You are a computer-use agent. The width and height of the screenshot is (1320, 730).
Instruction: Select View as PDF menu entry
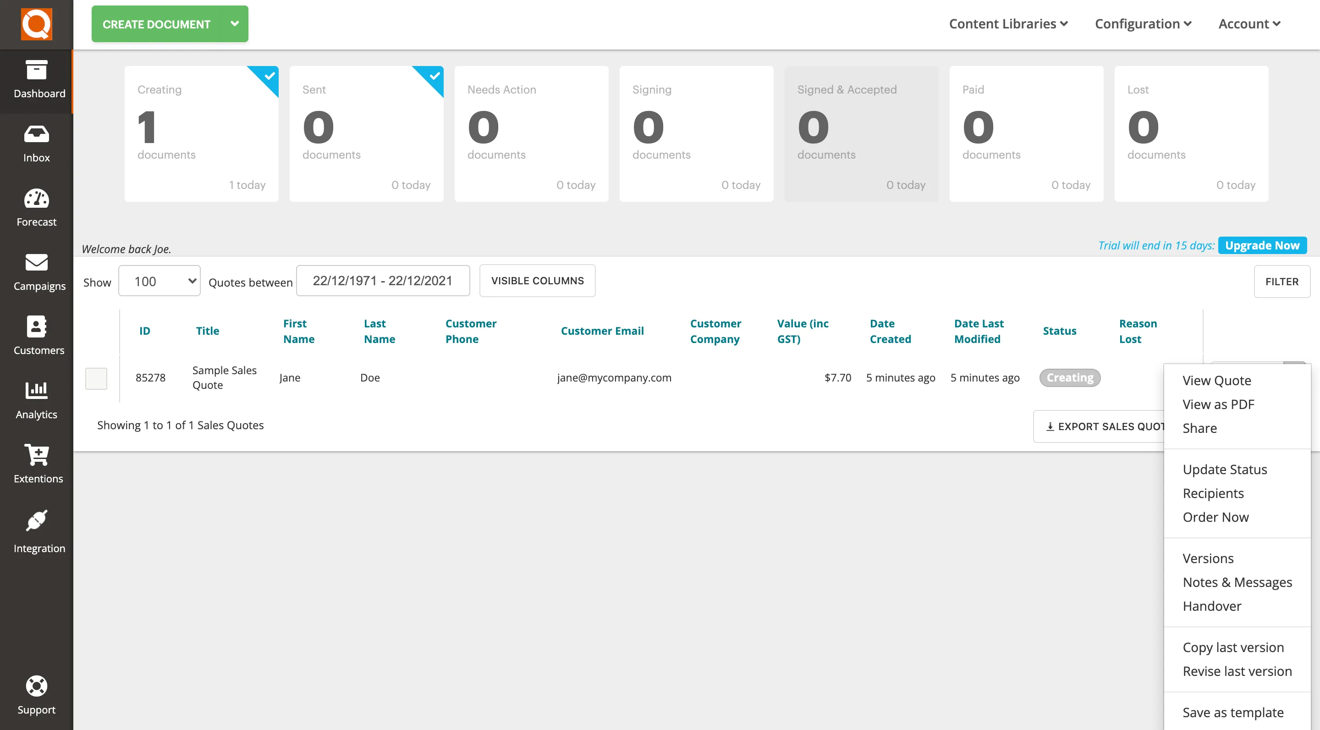1218,404
